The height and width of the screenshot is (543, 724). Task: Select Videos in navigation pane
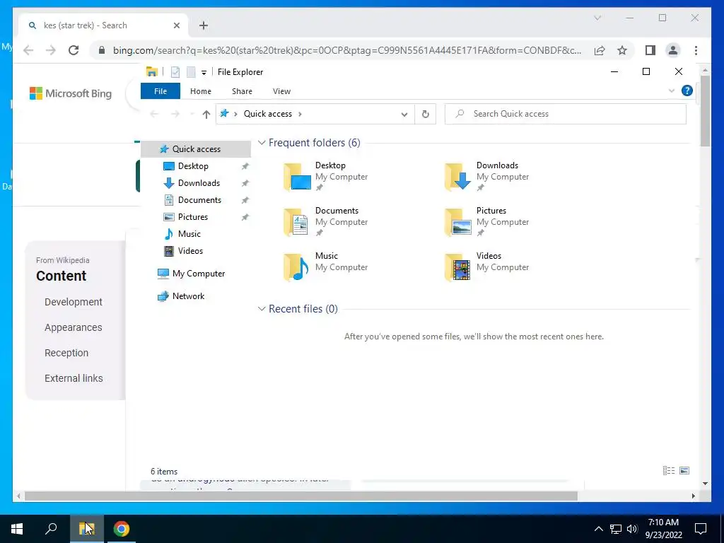[190, 251]
